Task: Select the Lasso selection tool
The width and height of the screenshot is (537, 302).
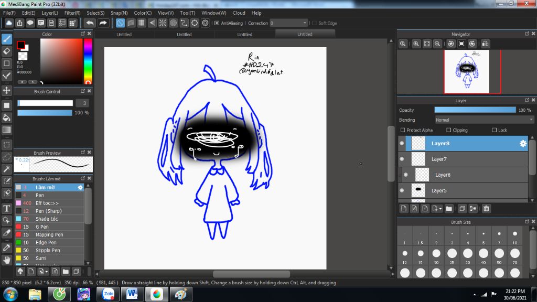Action: point(6,157)
